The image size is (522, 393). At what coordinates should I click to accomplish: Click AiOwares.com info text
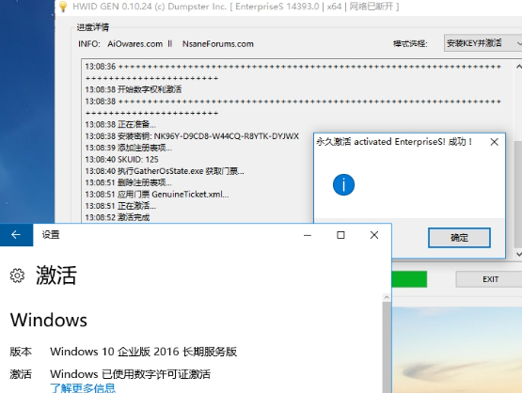[134, 44]
